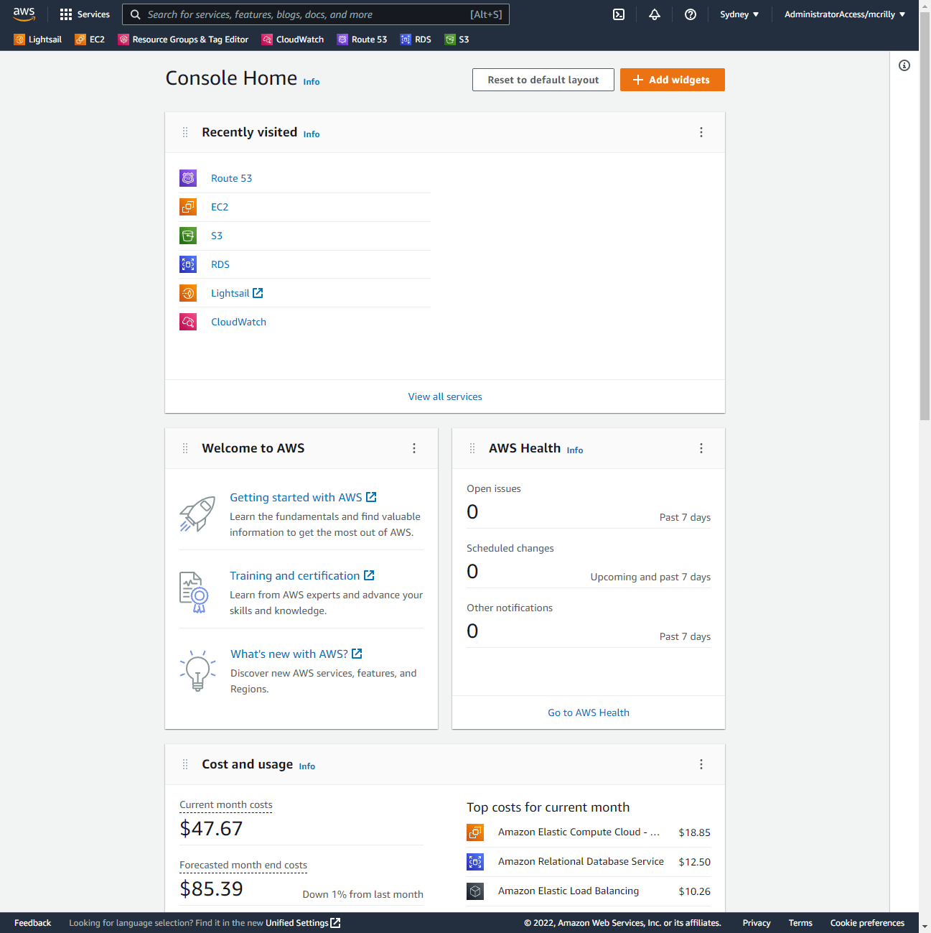Click the Route 53 icon in Recently visited
The height and width of the screenshot is (933, 931).
point(188,178)
